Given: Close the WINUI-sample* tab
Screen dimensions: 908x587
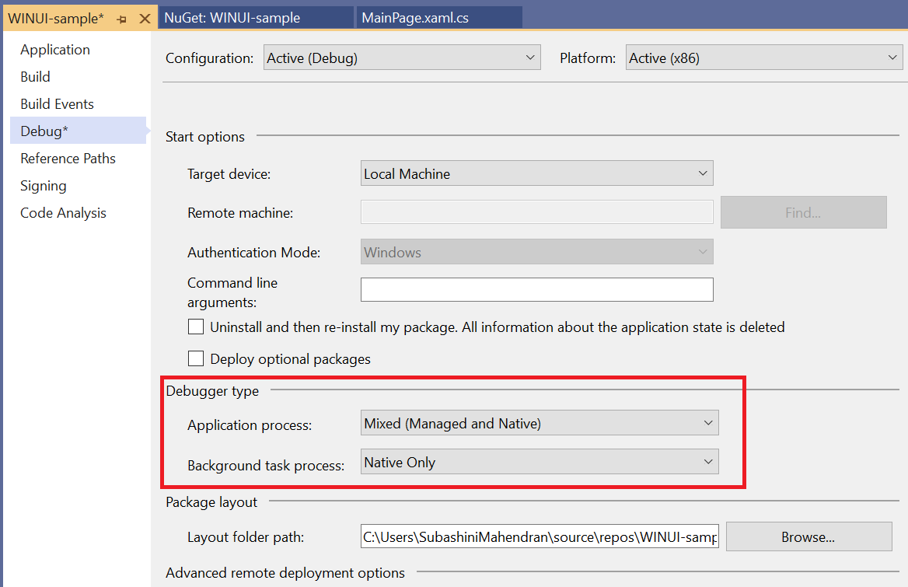Looking at the screenshot, I should click(x=143, y=17).
